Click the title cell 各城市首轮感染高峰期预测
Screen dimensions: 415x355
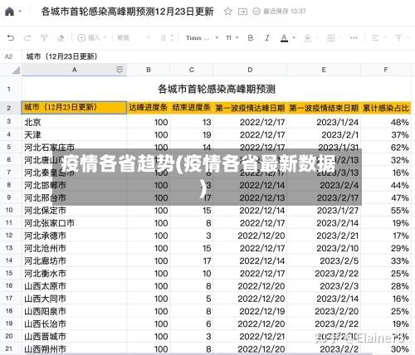coord(217,89)
